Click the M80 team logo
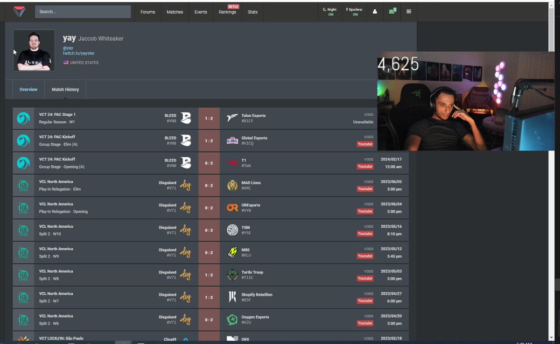 [x=232, y=253]
